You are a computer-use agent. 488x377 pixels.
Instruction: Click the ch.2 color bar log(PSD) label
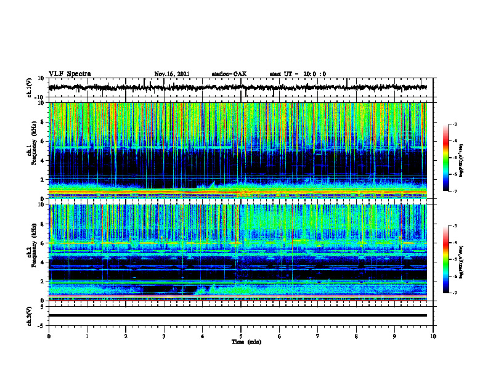click(462, 262)
